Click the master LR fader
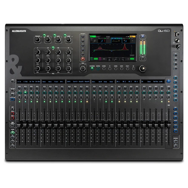 click(x=169, y=124)
